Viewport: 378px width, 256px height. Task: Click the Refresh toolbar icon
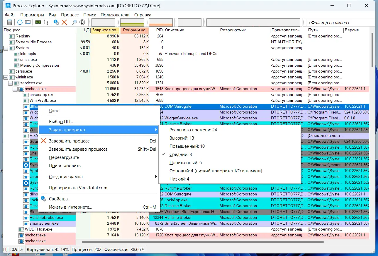pyautogui.click(x=20, y=22)
